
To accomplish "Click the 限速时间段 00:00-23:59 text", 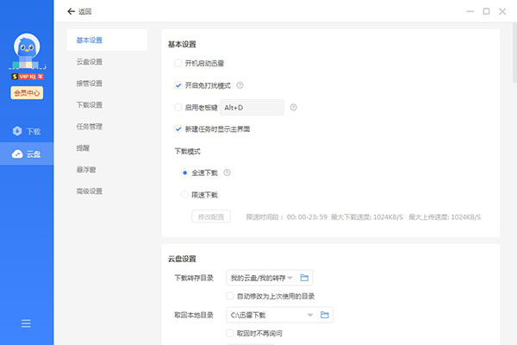I will [287, 217].
